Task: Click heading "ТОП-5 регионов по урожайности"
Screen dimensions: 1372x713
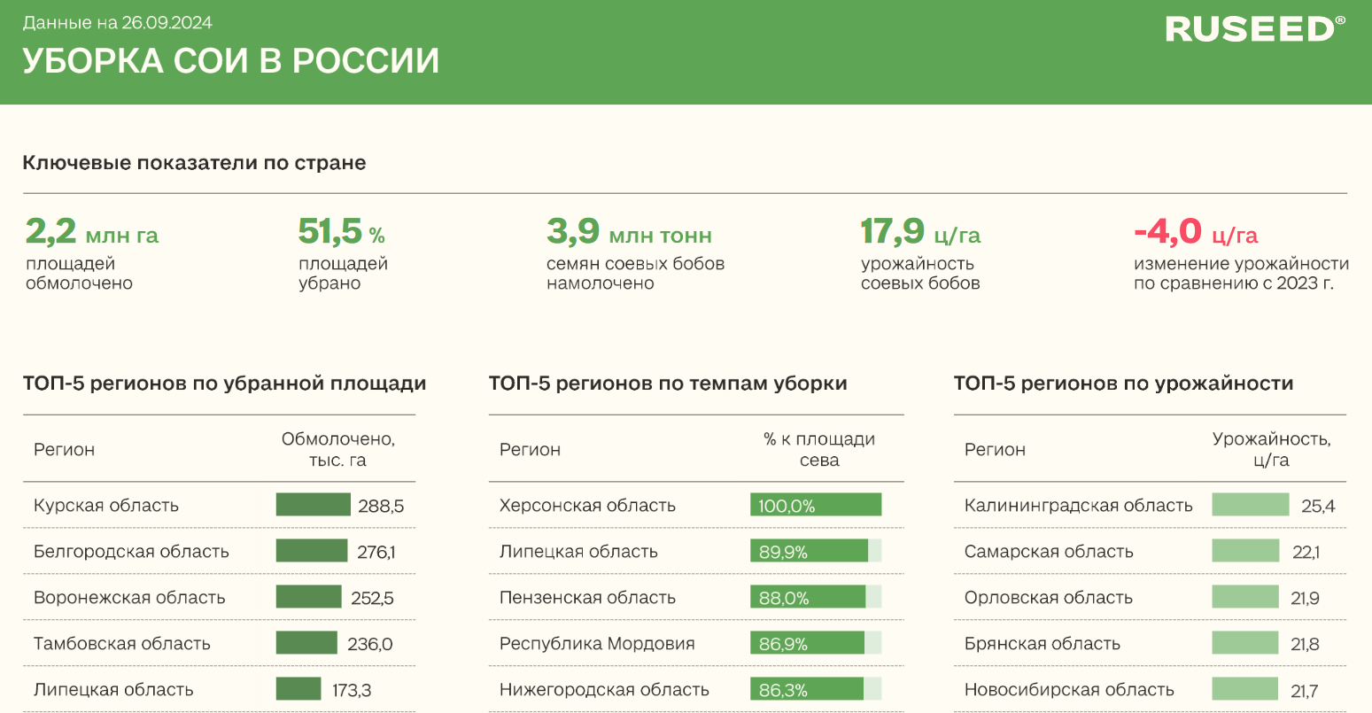Action: pyautogui.click(x=1123, y=384)
